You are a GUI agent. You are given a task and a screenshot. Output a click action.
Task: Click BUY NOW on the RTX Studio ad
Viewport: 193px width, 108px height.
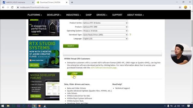pyautogui.click(x=34, y=65)
